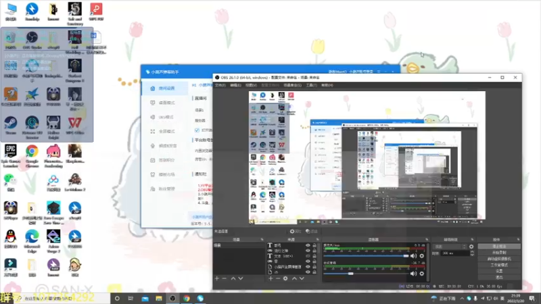Viewport: 541px width, 304px height.
Task: Open Hollow Knight desktop shortcut
Action: click(x=53, y=128)
